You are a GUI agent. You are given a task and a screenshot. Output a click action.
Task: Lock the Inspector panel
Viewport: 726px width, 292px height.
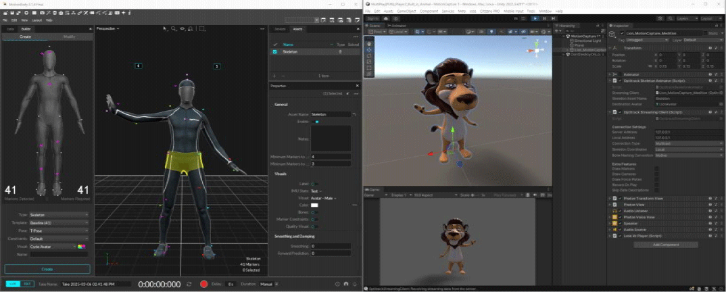click(x=716, y=26)
